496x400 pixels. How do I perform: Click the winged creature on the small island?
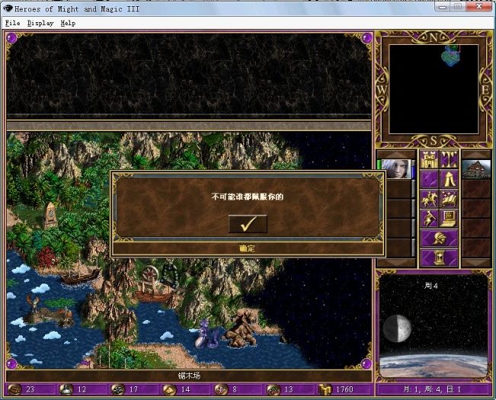pyautogui.click(x=33, y=303)
